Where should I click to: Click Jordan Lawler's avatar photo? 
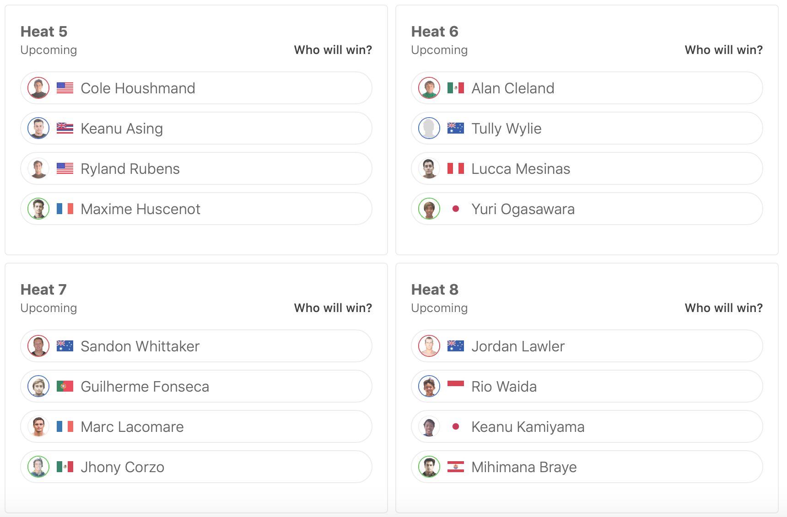429,346
